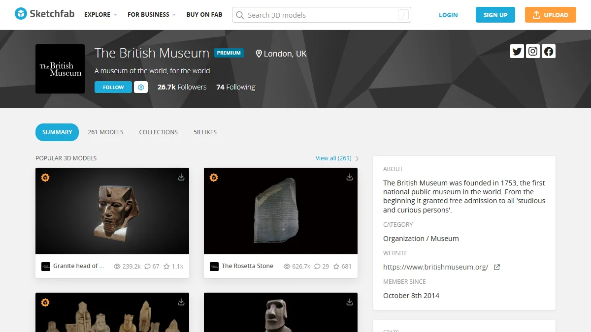Click the chevron next to View all

pyautogui.click(x=357, y=158)
